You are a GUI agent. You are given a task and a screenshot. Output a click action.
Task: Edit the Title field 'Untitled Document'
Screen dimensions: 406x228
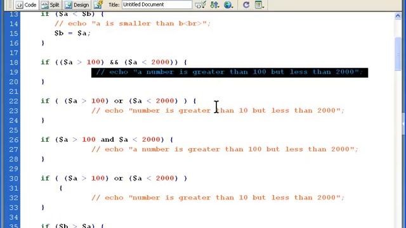(157, 4)
